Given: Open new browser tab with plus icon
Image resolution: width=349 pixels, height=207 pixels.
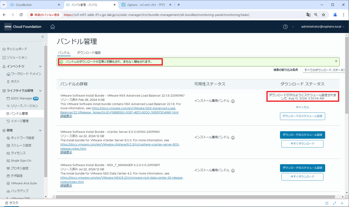Looking at the screenshot, I should click(x=179, y=5).
